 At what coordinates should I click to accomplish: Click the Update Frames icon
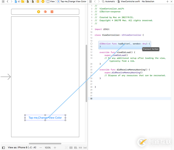(66, 148)
